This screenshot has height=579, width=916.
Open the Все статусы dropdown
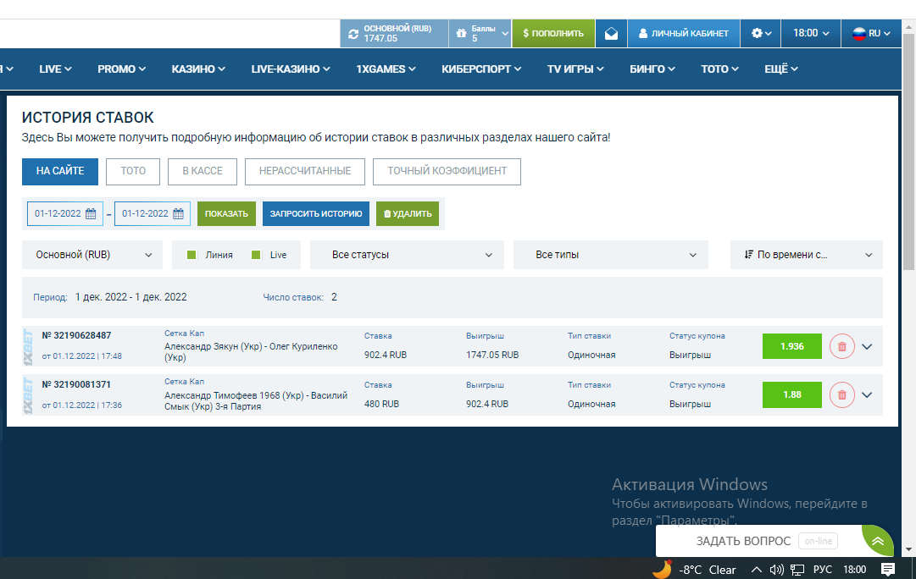click(407, 255)
